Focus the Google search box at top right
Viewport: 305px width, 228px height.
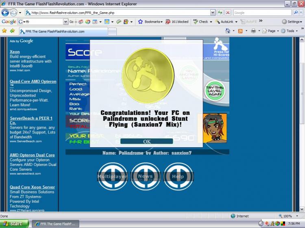(x=262, y=13)
